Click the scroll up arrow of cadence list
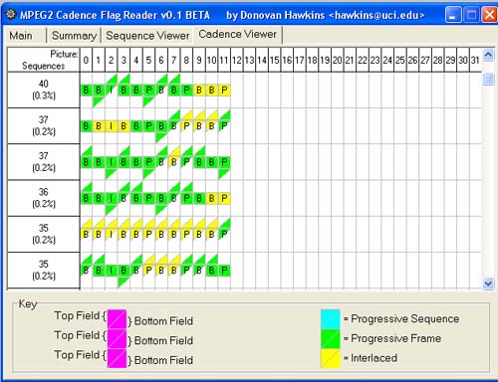 click(x=488, y=55)
